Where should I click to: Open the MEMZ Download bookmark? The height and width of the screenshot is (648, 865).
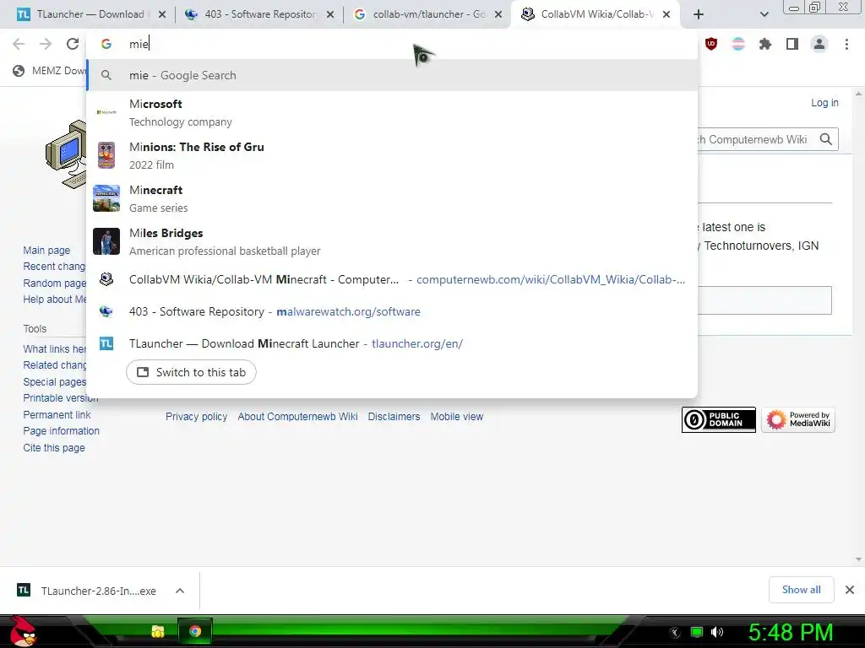coord(49,71)
